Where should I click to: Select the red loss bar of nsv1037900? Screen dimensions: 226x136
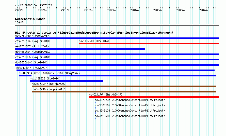(x=149, y=44)
